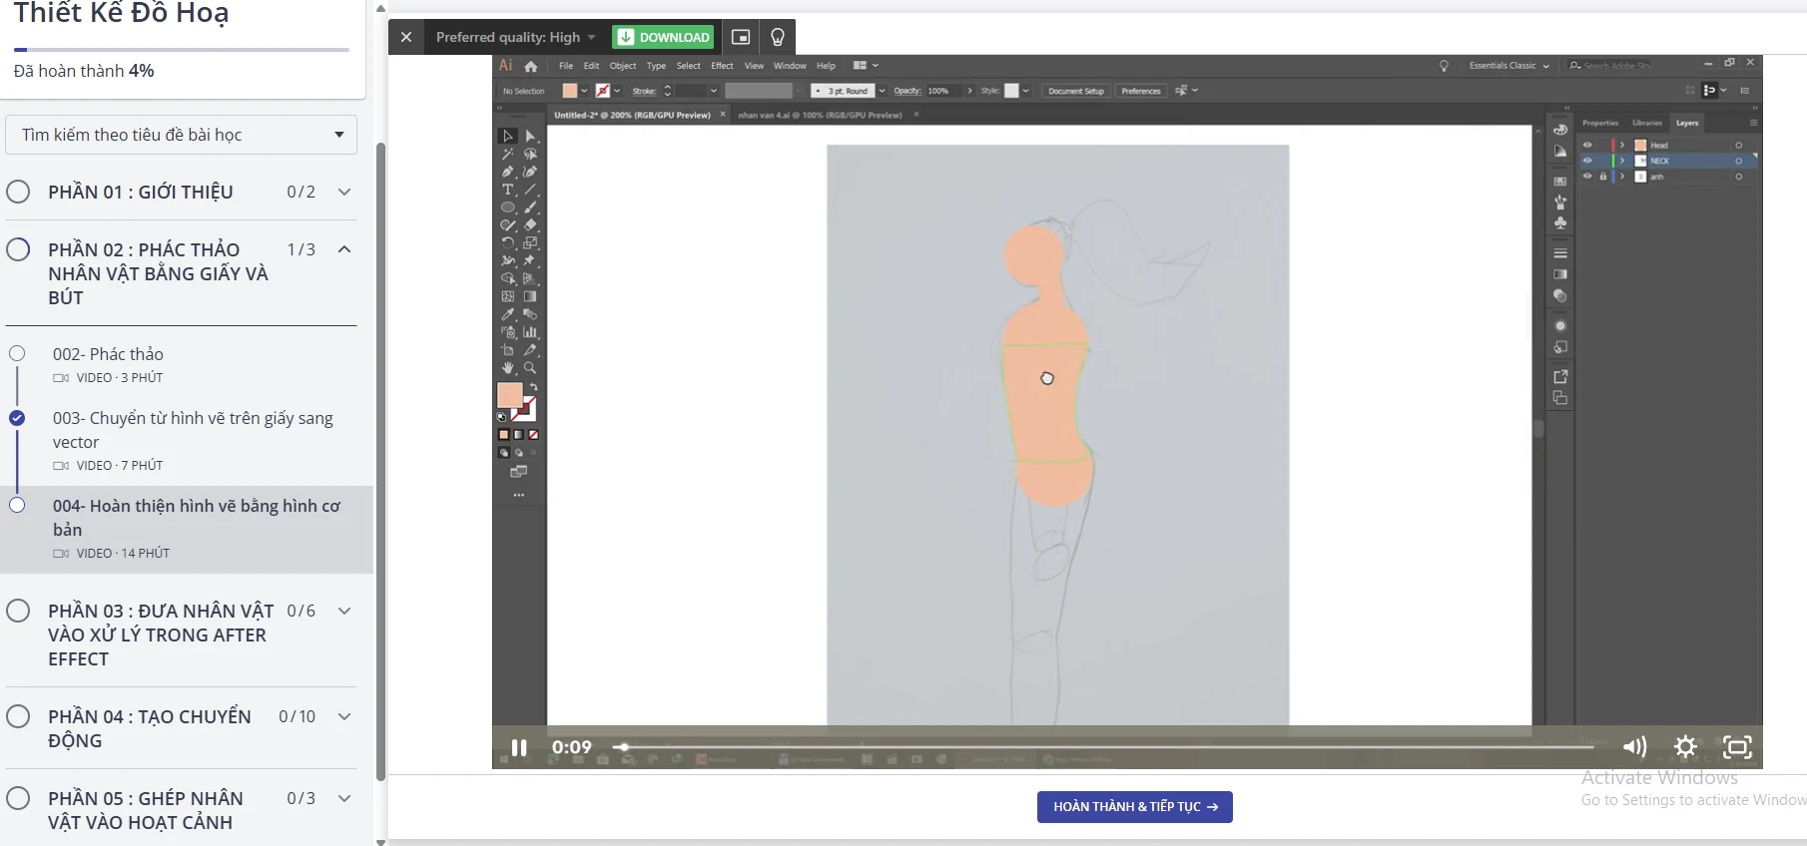This screenshot has width=1807, height=846.
Task: Open video settings gear icon
Action: tap(1685, 747)
